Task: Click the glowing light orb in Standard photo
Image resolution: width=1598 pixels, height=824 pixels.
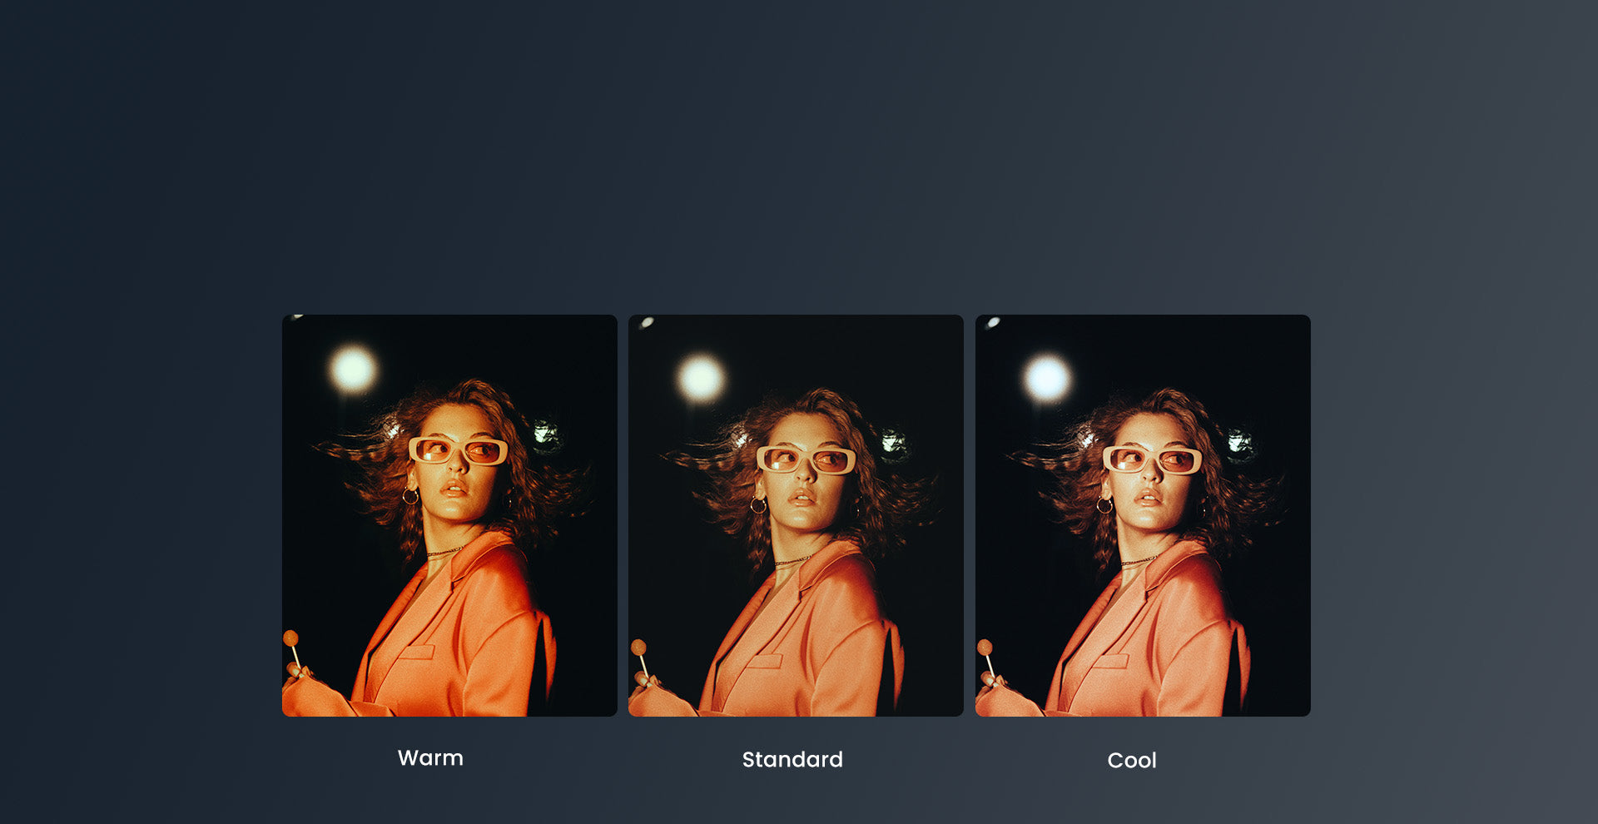Action: coord(701,377)
